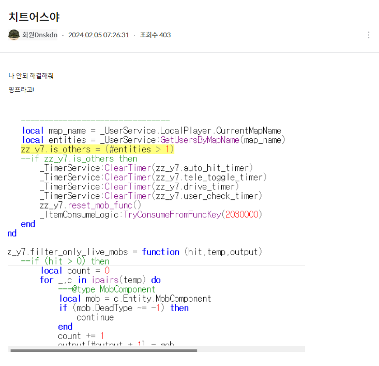This screenshot has width=379, height=366.
Task: Click the author's profile avatar
Action: [x=14, y=35]
